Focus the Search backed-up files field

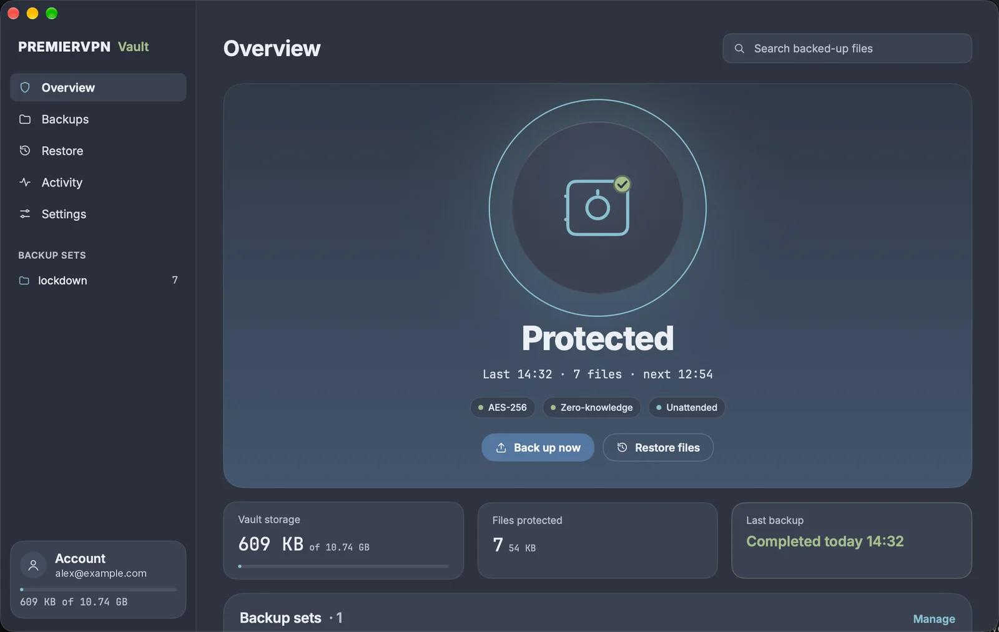[847, 49]
